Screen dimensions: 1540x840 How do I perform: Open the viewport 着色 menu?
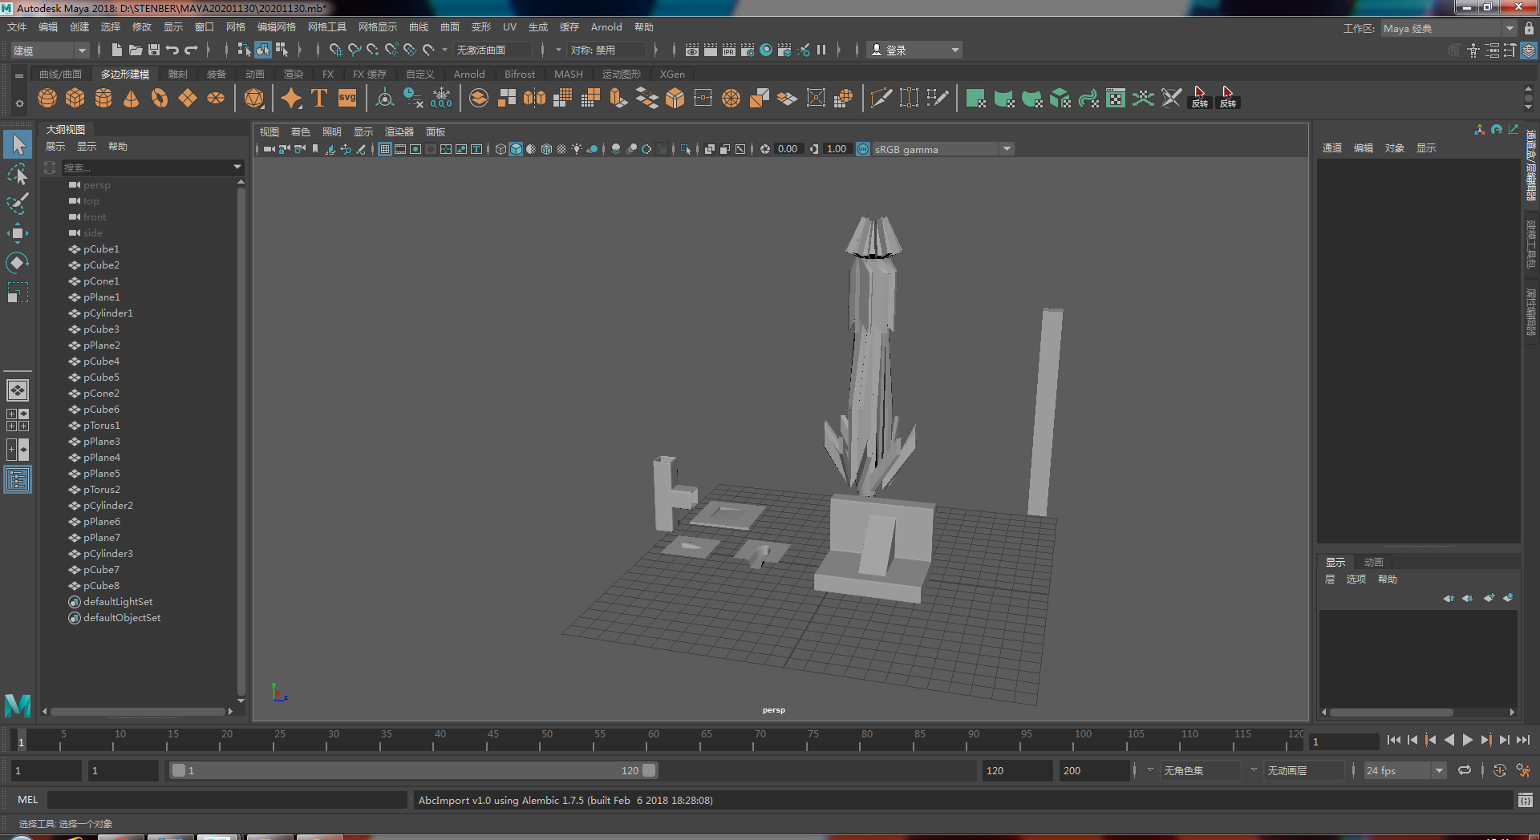click(300, 132)
